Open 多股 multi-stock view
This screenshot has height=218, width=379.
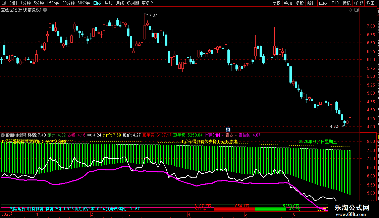coord(300,3)
